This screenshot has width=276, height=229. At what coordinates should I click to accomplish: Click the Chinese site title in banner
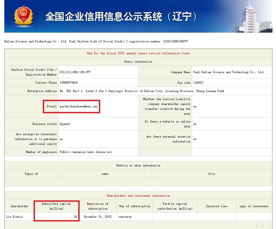coord(121,17)
